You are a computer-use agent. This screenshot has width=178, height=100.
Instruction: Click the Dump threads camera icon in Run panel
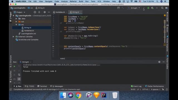click(x=14, y=79)
